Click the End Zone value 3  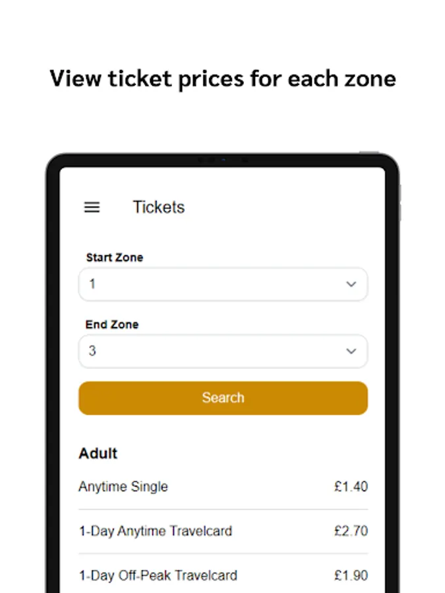92,351
